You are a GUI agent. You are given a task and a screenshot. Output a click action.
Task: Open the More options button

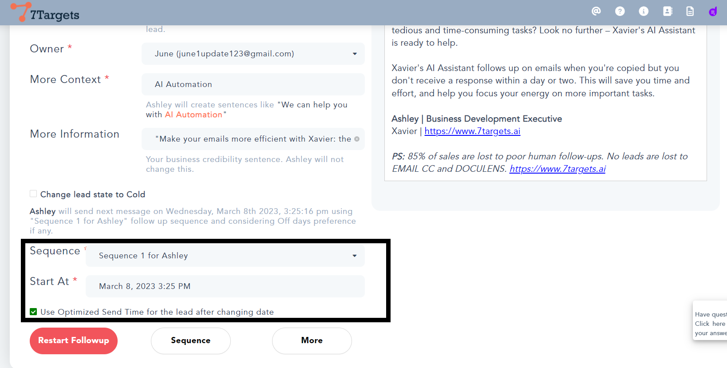point(312,340)
